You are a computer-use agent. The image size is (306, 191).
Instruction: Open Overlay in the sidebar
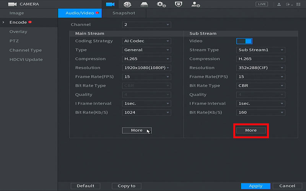(x=18, y=32)
